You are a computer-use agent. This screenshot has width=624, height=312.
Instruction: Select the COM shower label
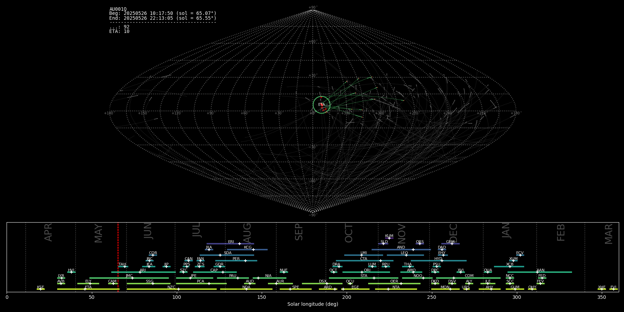tap(469, 276)
